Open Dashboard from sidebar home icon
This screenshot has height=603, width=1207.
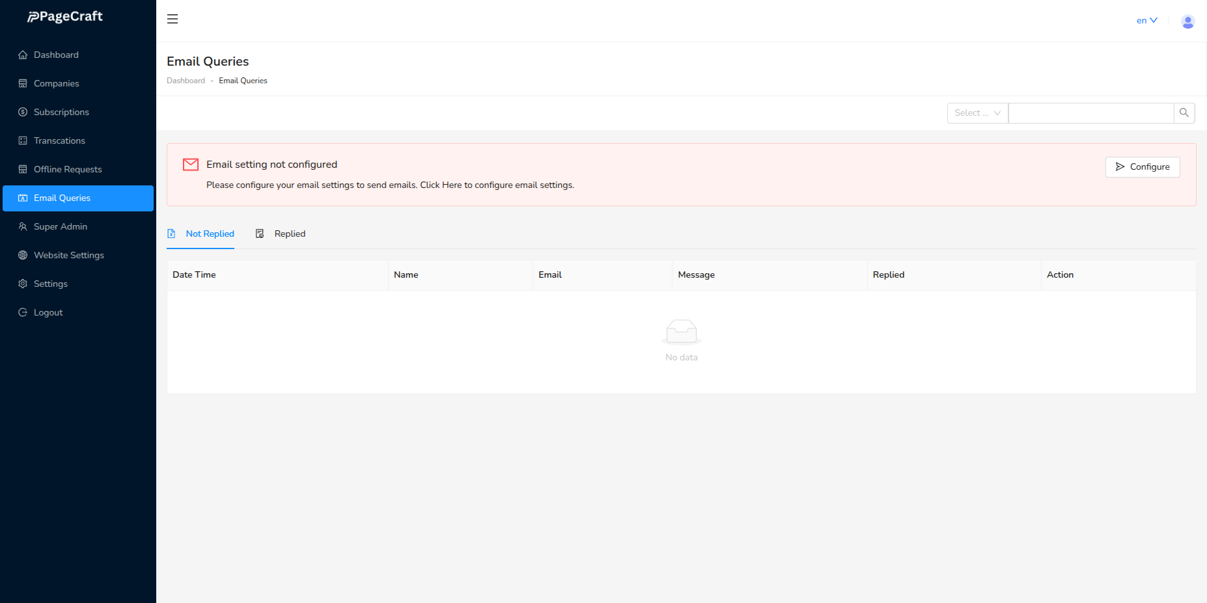click(x=23, y=55)
